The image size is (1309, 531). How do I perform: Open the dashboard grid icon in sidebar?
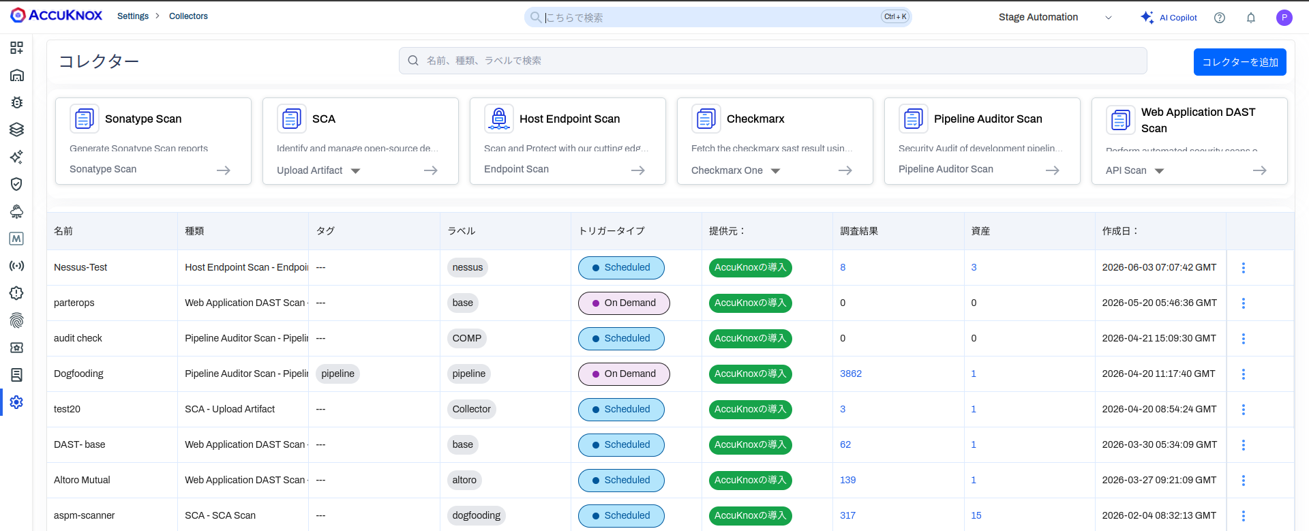(x=16, y=48)
